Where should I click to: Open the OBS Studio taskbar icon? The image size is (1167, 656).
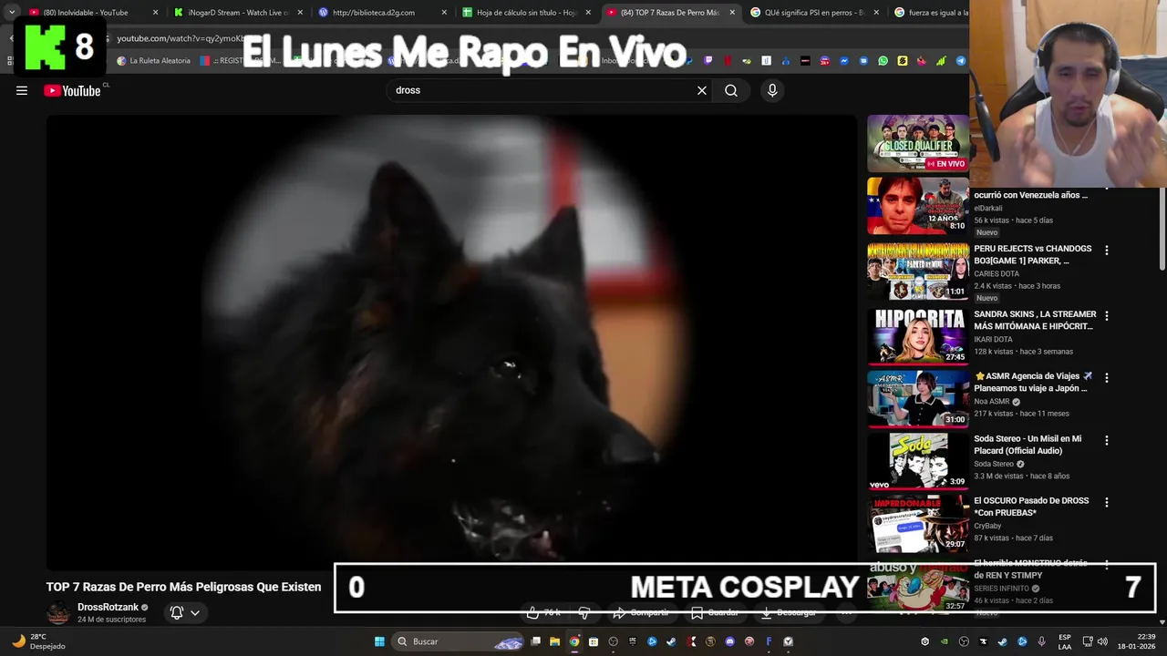[x=613, y=641]
